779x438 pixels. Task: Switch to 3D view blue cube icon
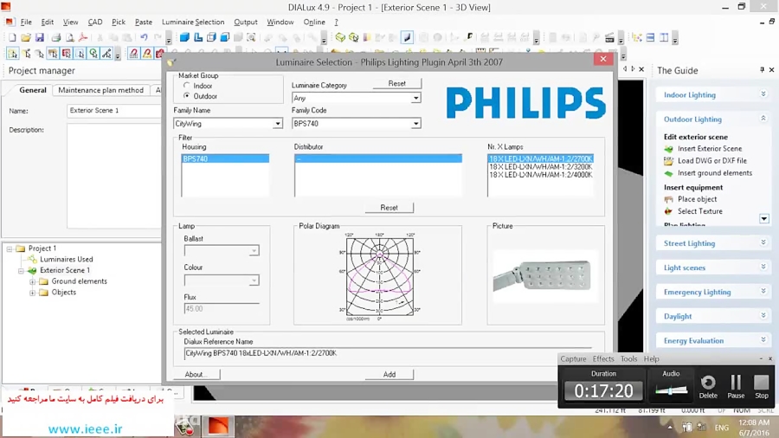tap(184, 38)
